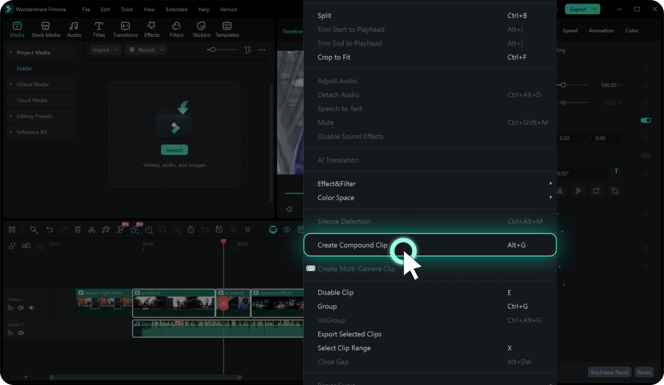Screen dimensions: 664x385
Task: Choose Split from the context menu
Action: point(430,16)
